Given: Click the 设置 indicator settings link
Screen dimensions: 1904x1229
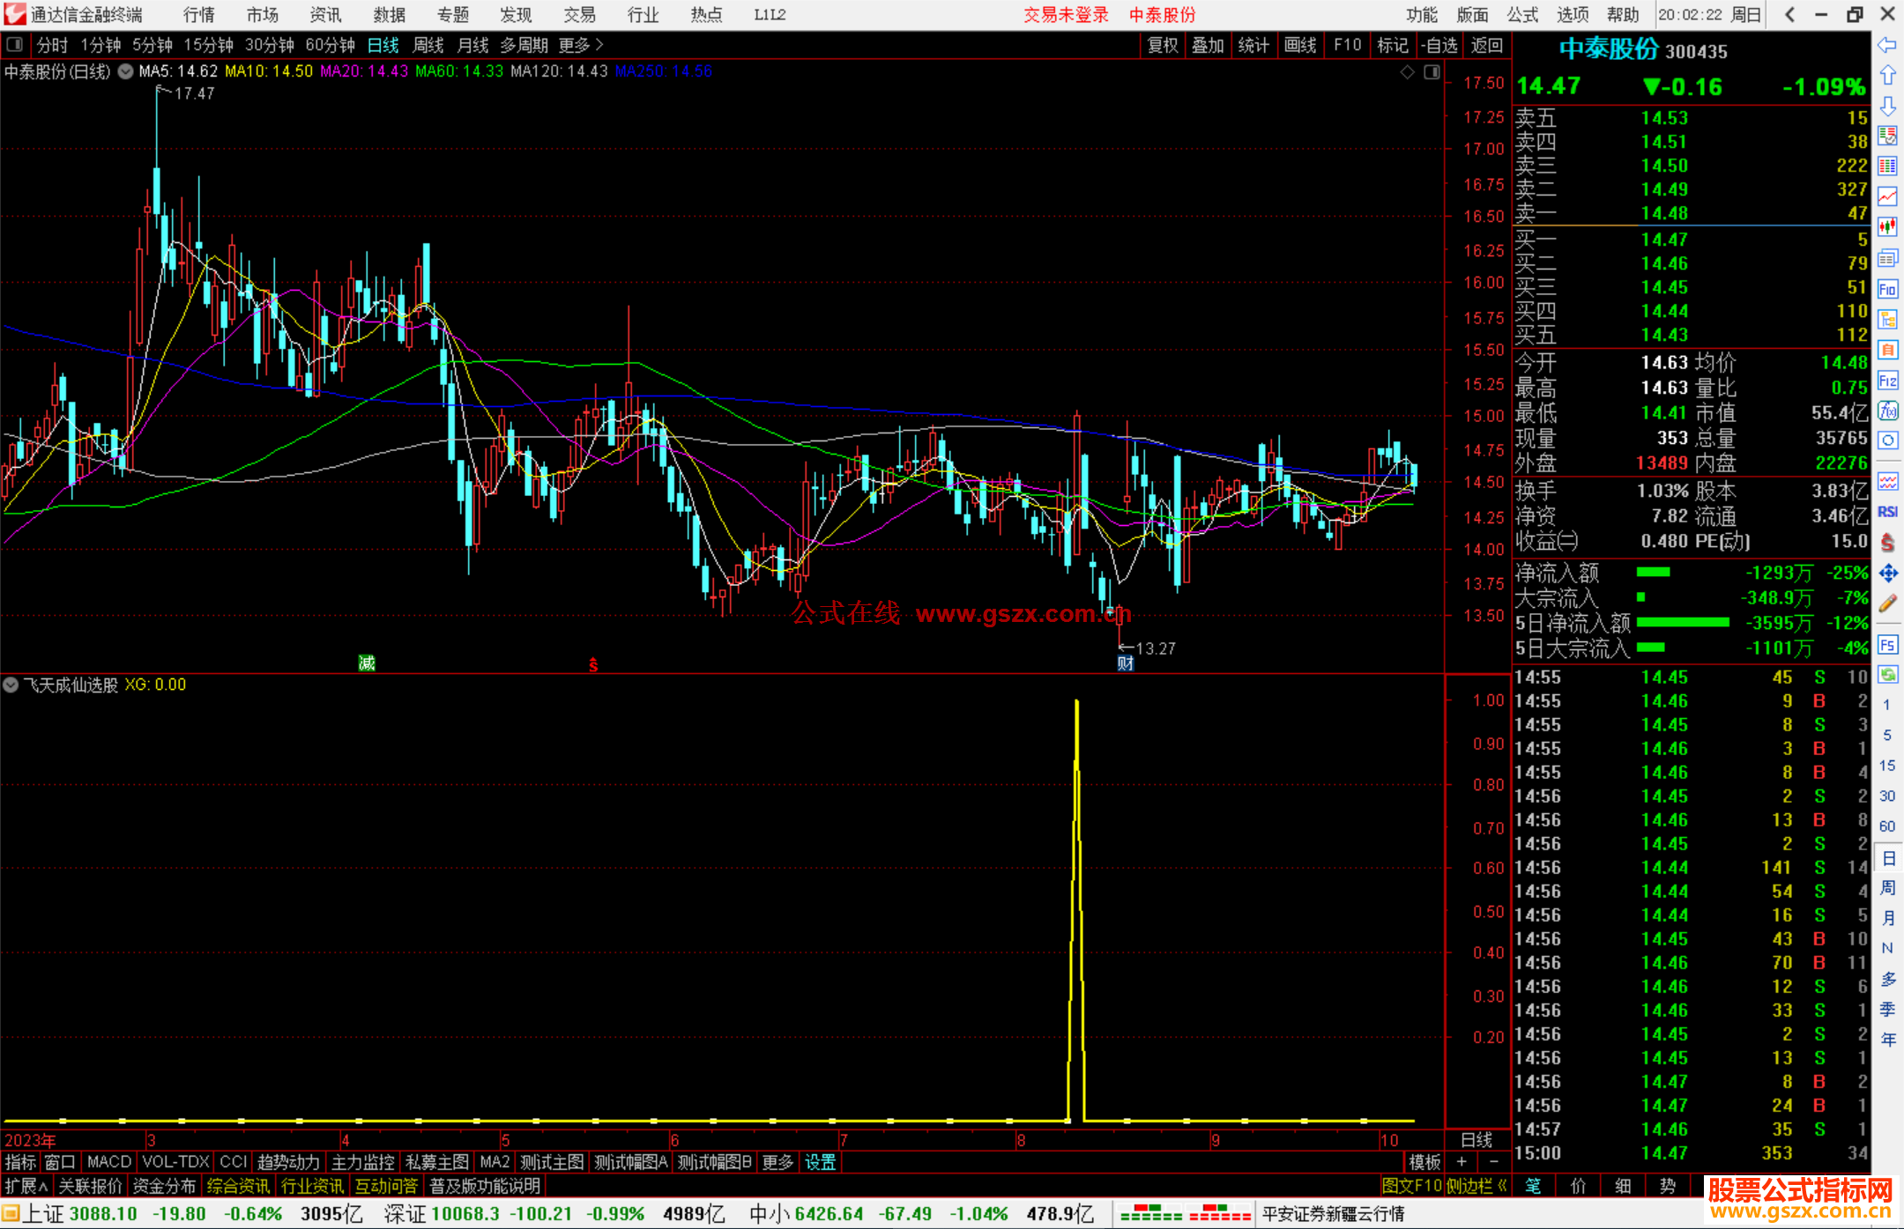Looking at the screenshot, I should (x=820, y=1163).
